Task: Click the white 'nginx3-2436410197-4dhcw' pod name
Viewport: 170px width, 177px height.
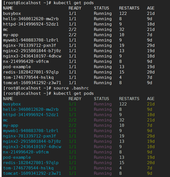Action: [32, 56]
